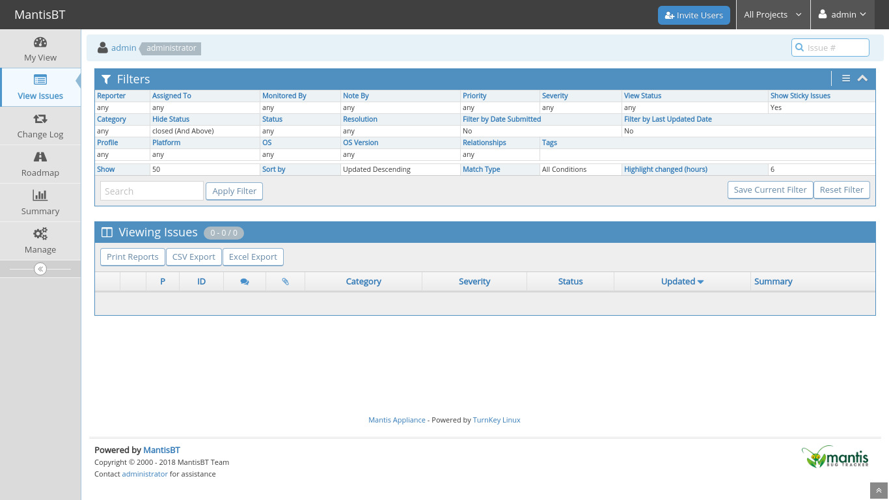This screenshot has height=500, width=889.
Task: Collapse the sidebar with the double-arrow toggle
Action: click(x=40, y=269)
